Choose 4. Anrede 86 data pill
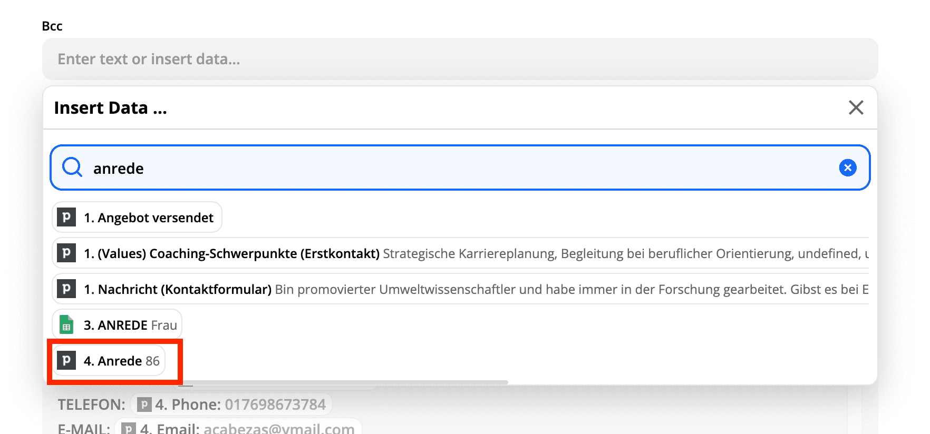 pos(109,360)
